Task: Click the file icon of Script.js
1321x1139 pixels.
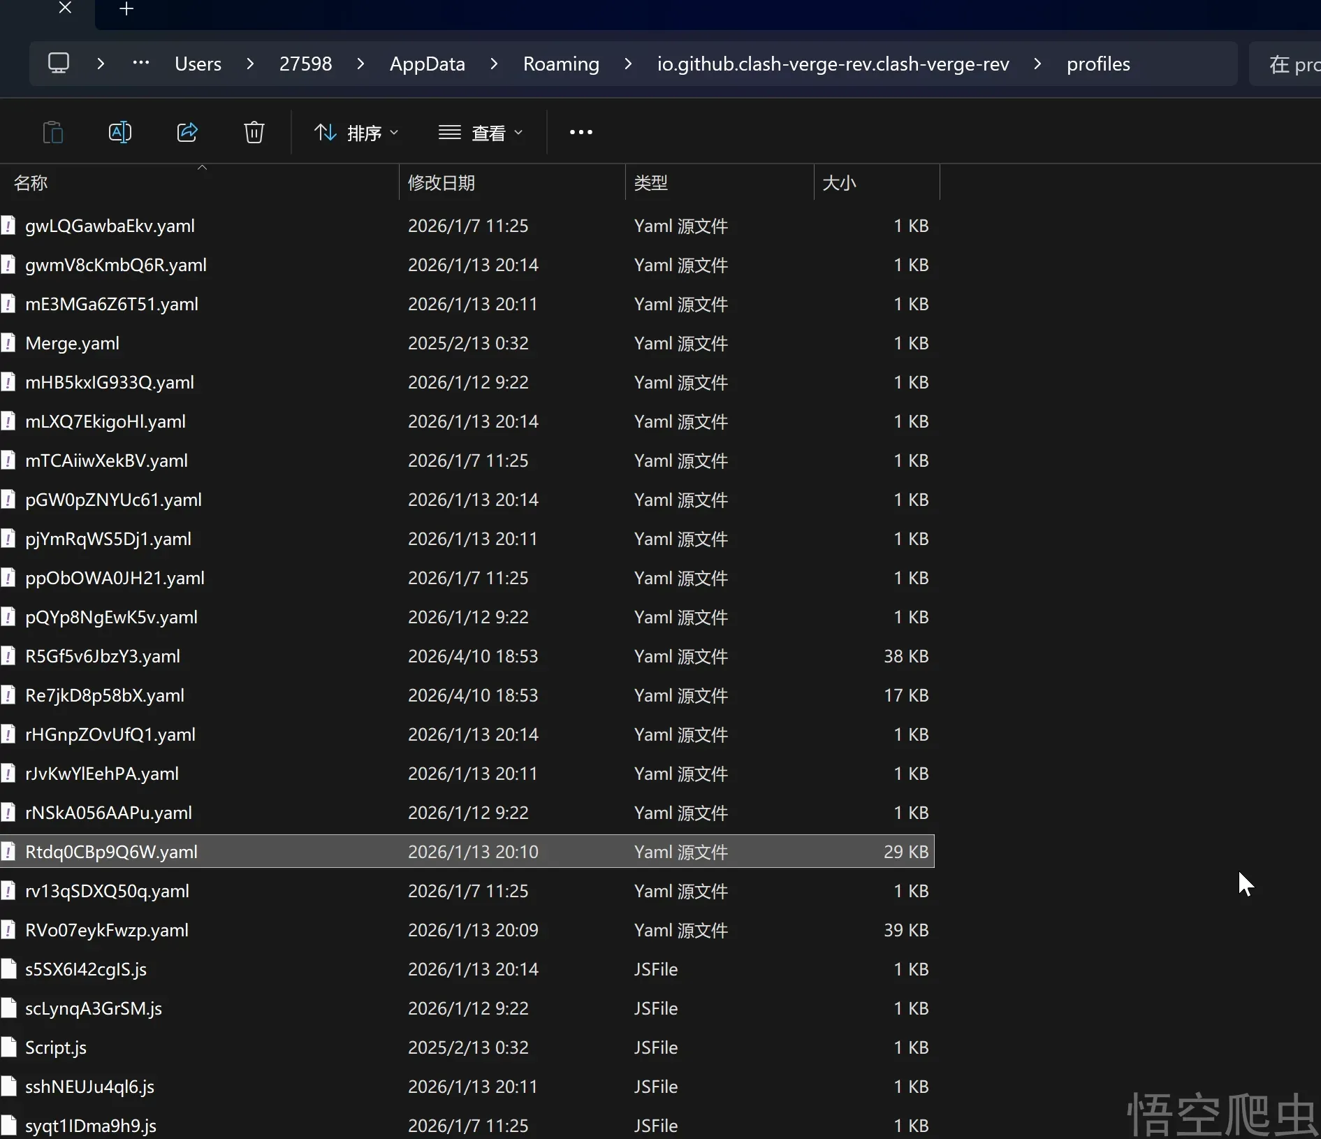Action: [9, 1047]
